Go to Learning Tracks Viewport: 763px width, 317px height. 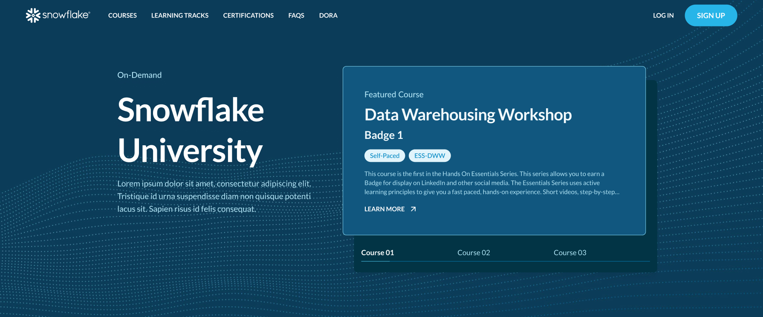tap(180, 15)
